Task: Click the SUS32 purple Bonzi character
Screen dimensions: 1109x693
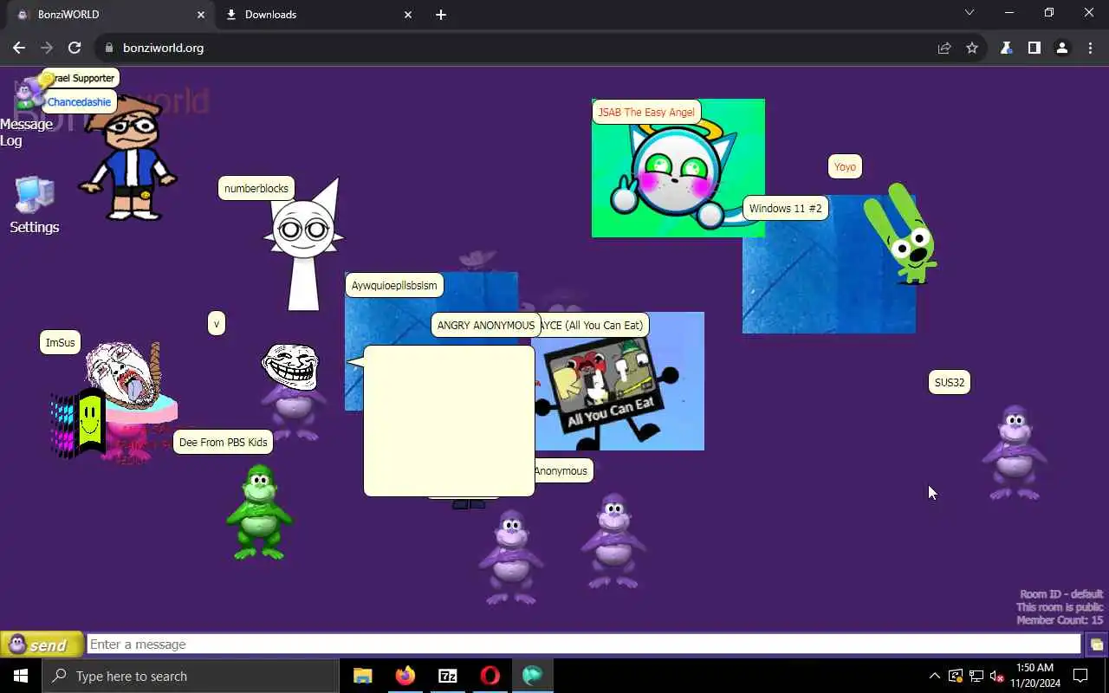Action: [1015, 452]
